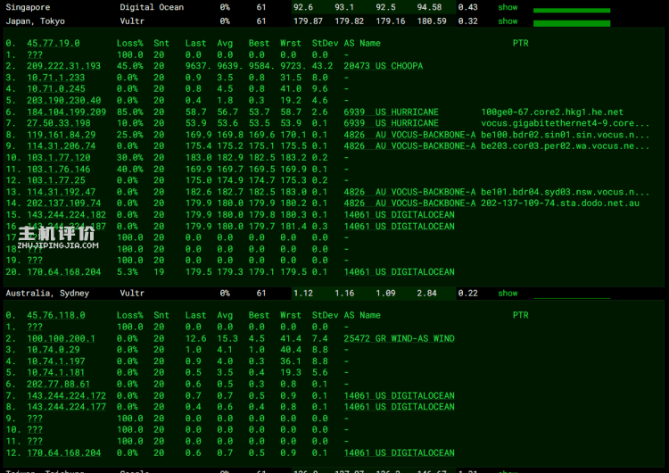
Task: Click the Japan, Tokyo latency green bar
Action: [570, 23]
